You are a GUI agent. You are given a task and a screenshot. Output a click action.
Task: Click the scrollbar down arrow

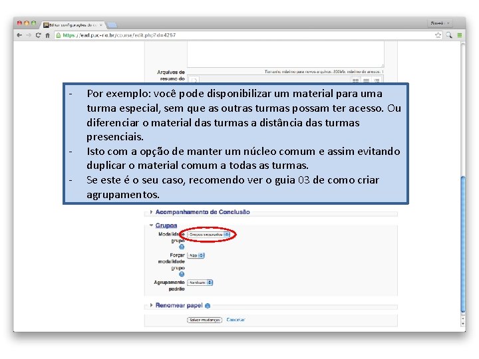click(463, 323)
